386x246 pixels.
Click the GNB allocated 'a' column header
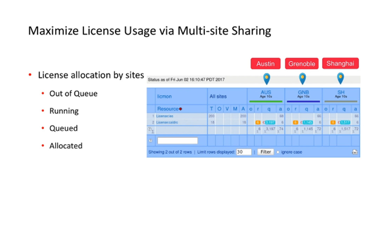318,109
